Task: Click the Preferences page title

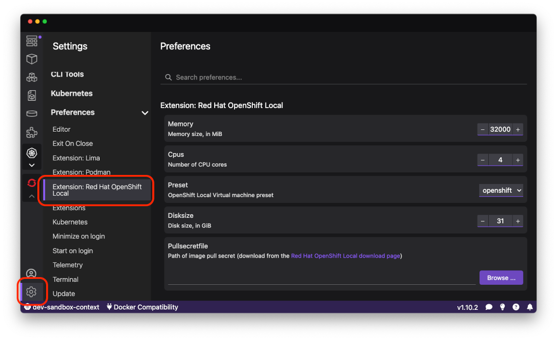Action: [185, 46]
